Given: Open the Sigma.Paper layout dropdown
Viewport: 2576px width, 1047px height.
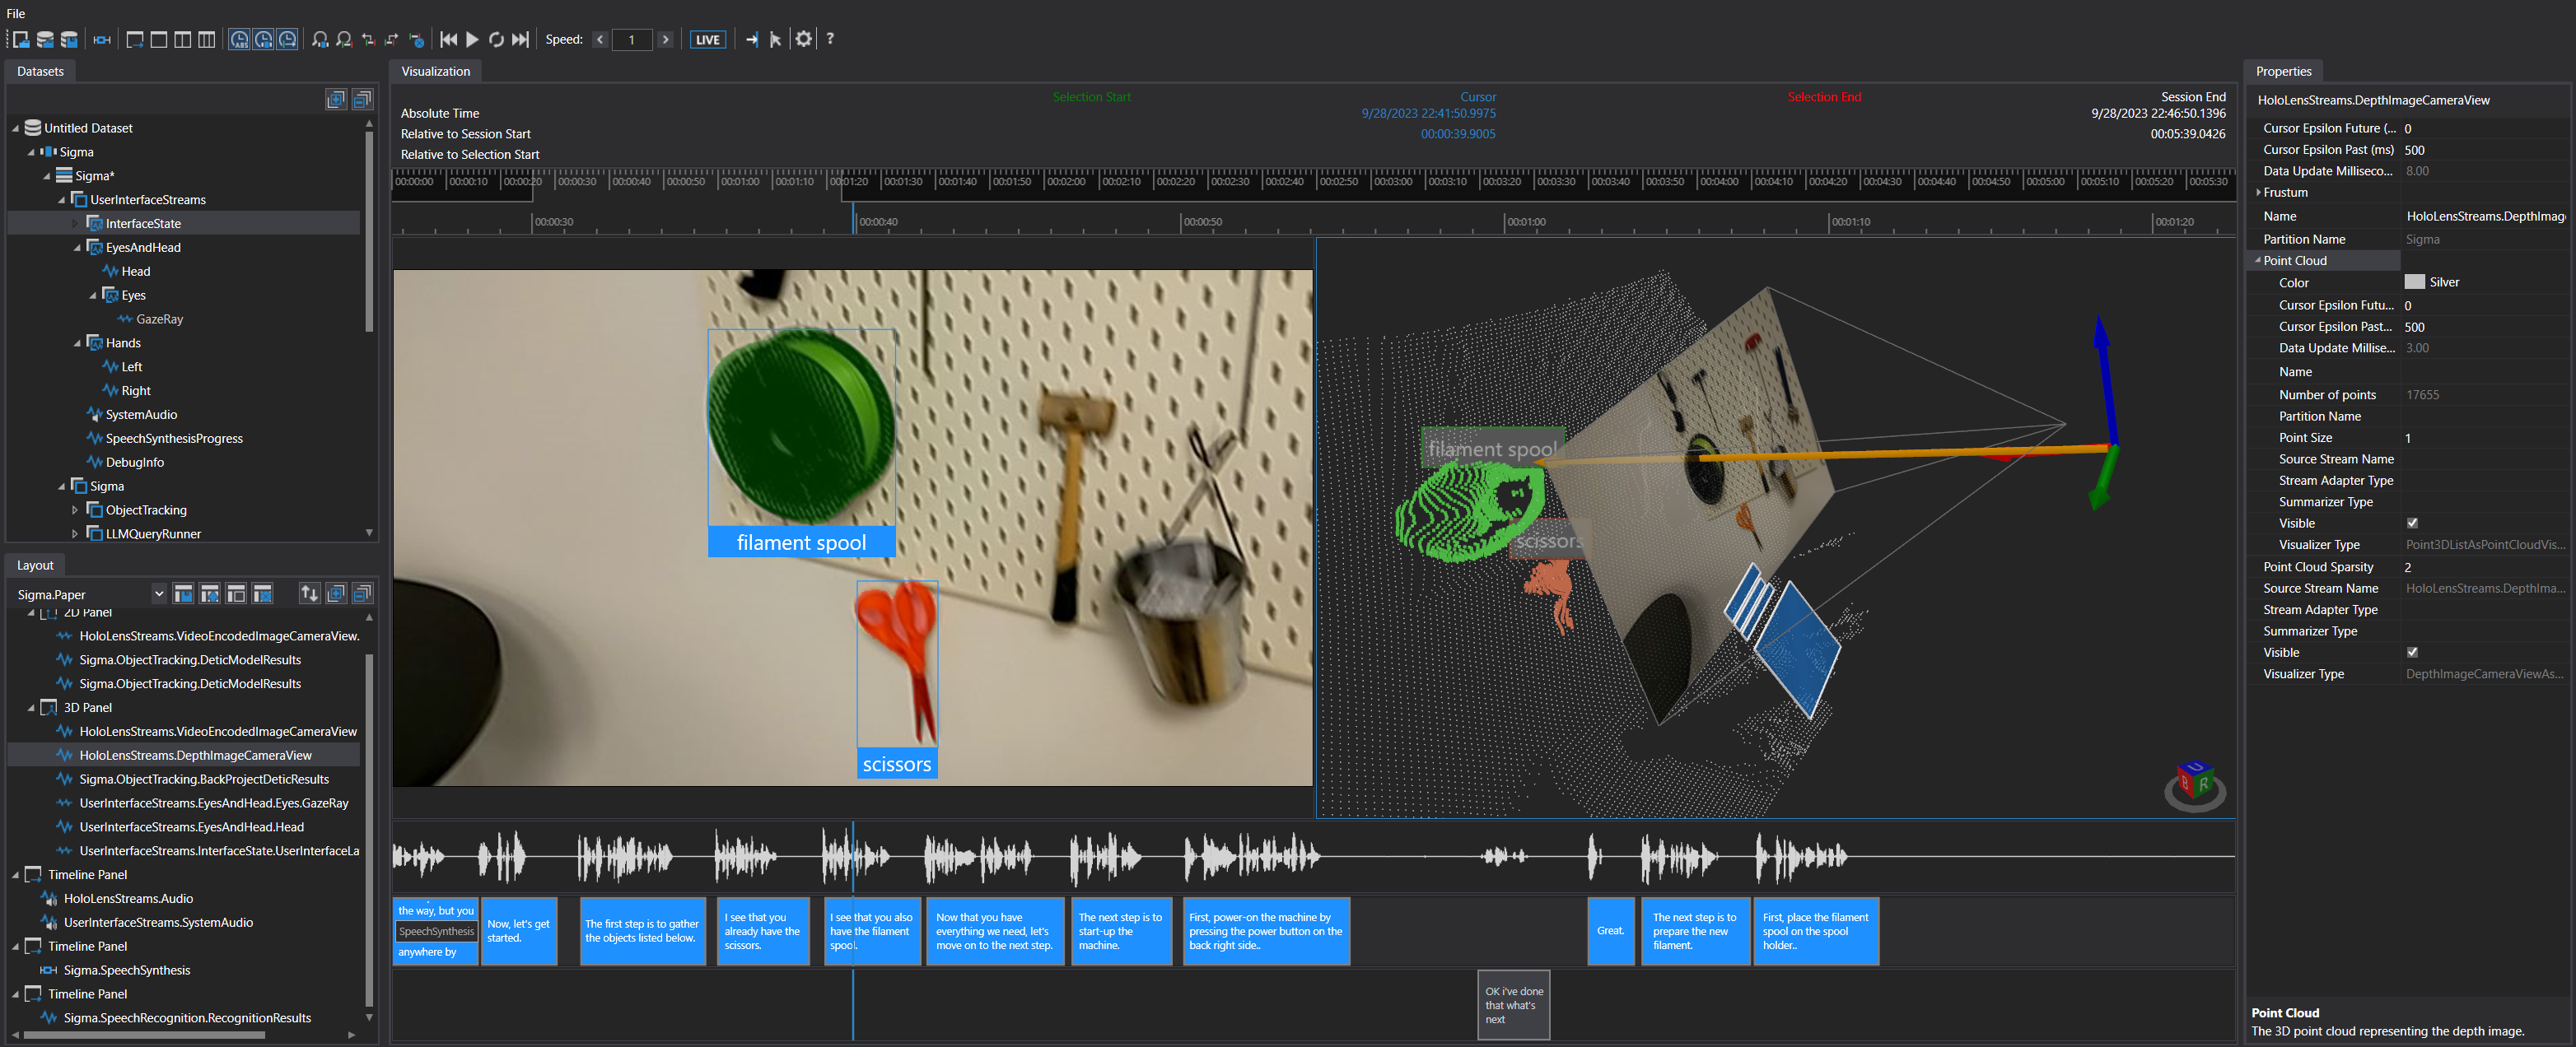Looking at the screenshot, I should [x=158, y=594].
